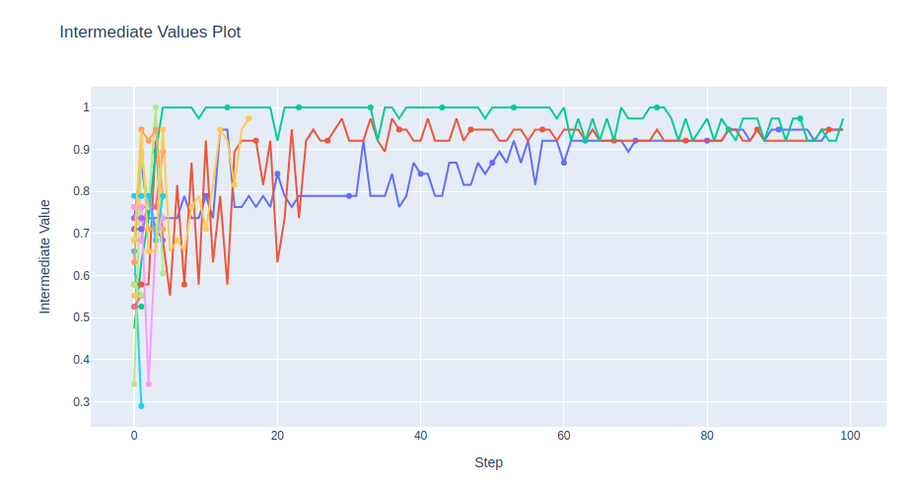The width and height of the screenshot is (922, 486).
Task: Click the 'Intermediate Values Plot' chart title
Action: point(150,32)
